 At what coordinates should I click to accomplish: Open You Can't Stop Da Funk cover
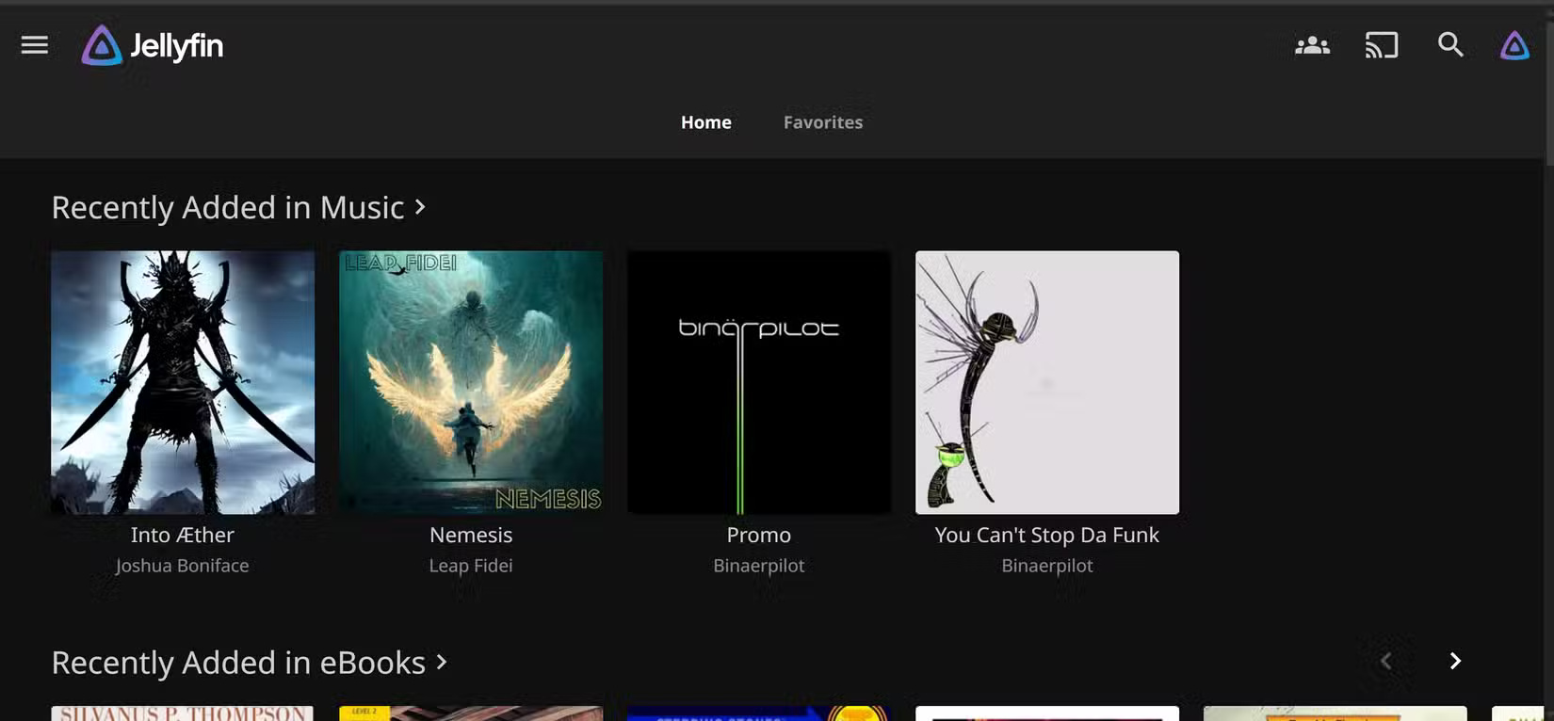point(1047,382)
